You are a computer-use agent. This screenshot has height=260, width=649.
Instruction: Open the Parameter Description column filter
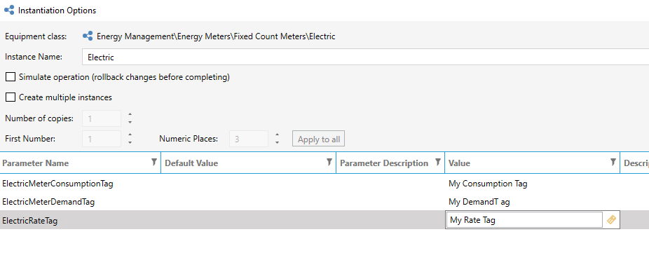438,163
